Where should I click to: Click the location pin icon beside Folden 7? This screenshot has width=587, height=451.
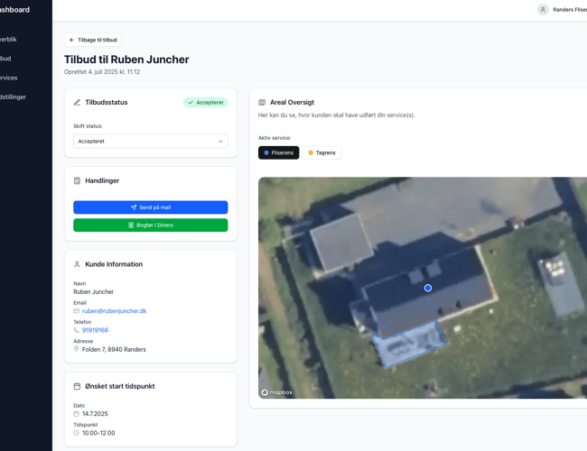tap(77, 349)
